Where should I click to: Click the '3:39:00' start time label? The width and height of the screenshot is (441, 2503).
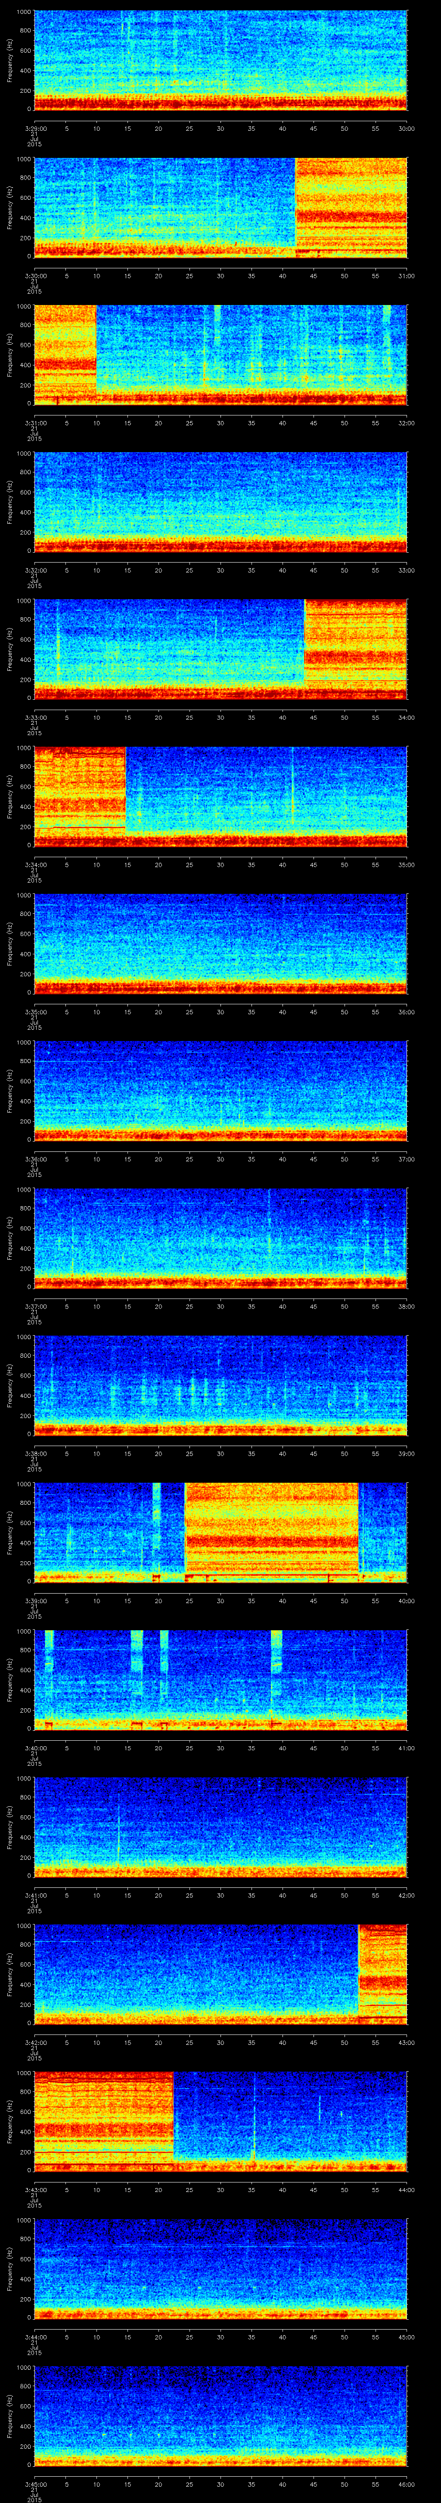[35, 1601]
